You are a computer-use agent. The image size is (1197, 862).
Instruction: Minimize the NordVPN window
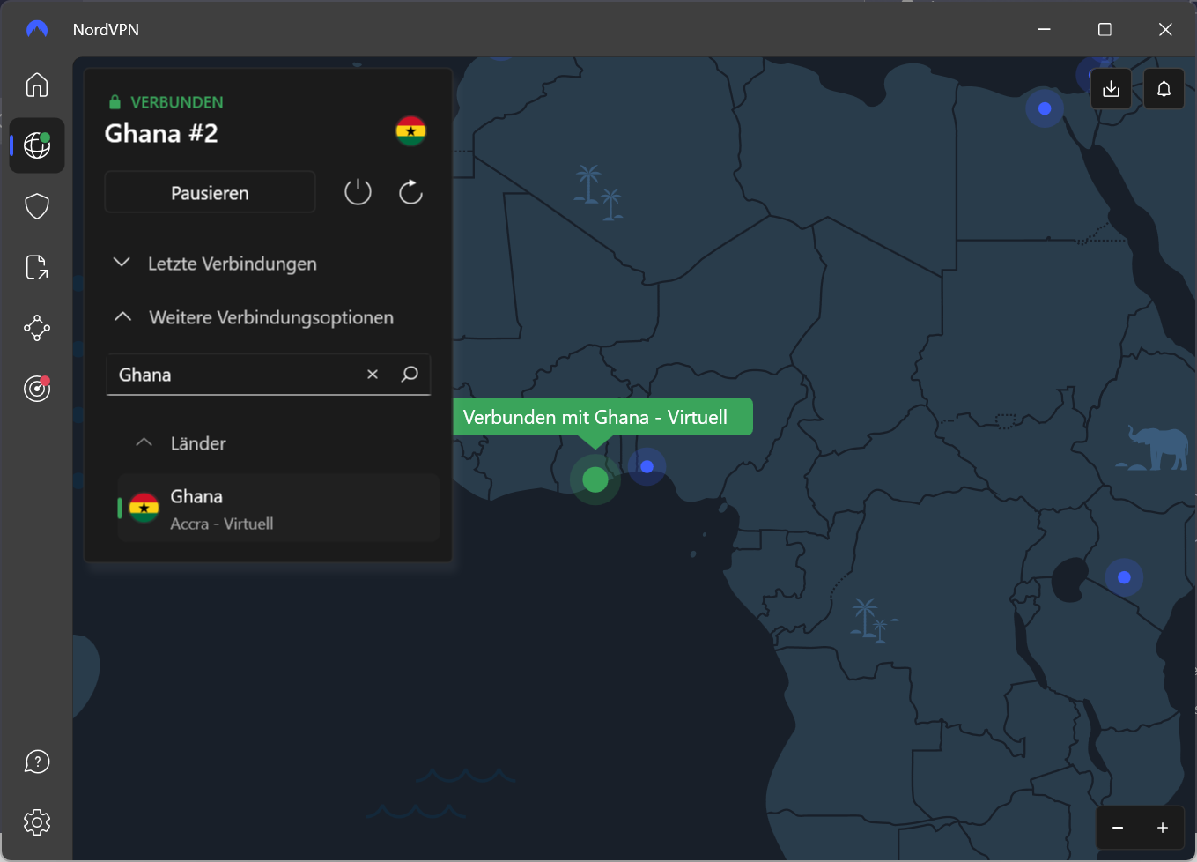(x=1045, y=29)
